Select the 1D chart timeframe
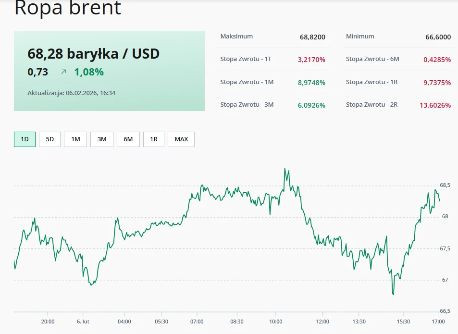 pyautogui.click(x=24, y=139)
